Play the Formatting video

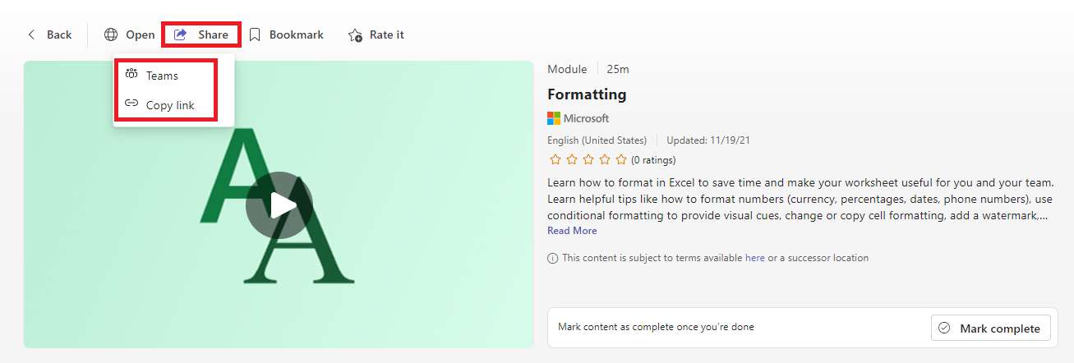click(x=279, y=204)
